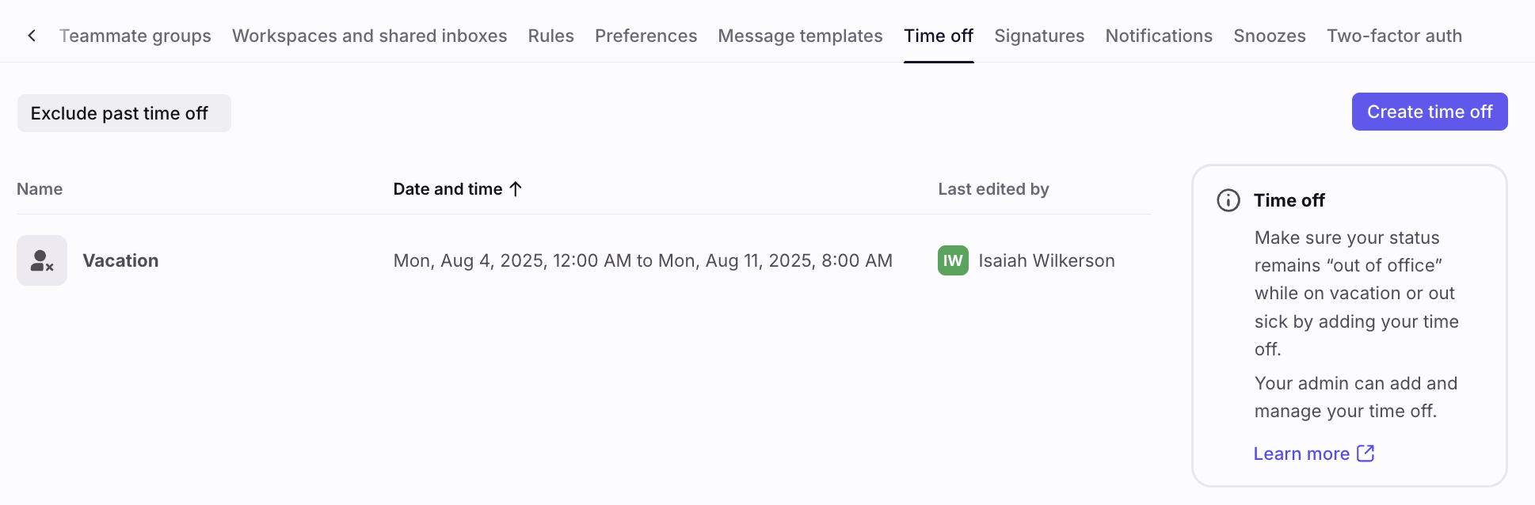The width and height of the screenshot is (1535, 505).
Task: Click the Create time off button
Action: [x=1430, y=112]
